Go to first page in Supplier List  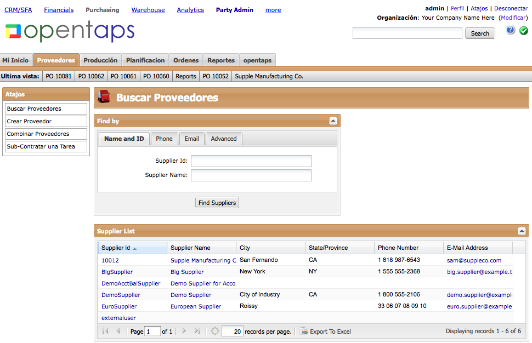pyautogui.click(x=105, y=331)
